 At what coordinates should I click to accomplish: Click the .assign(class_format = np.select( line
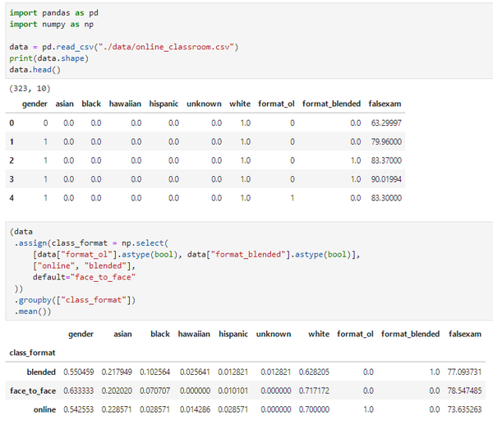click(x=91, y=243)
